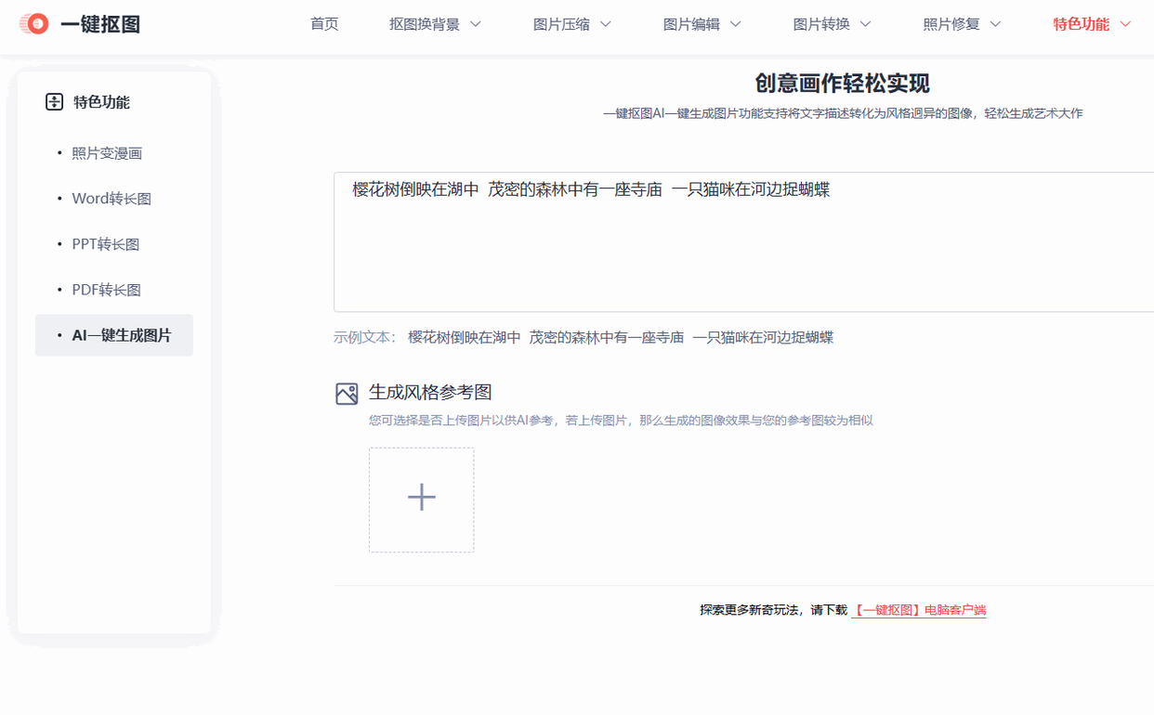
Task: Expand the 抠图换背景 dropdown chevron
Action: (x=476, y=24)
